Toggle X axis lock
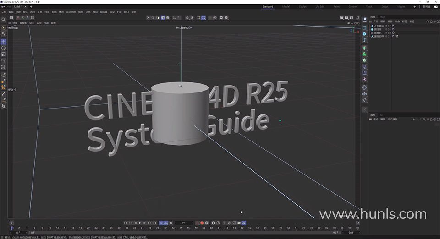The width and height of the screenshot is (440, 239). (18, 18)
